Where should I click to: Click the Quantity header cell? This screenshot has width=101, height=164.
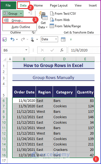(x=85, y=92)
